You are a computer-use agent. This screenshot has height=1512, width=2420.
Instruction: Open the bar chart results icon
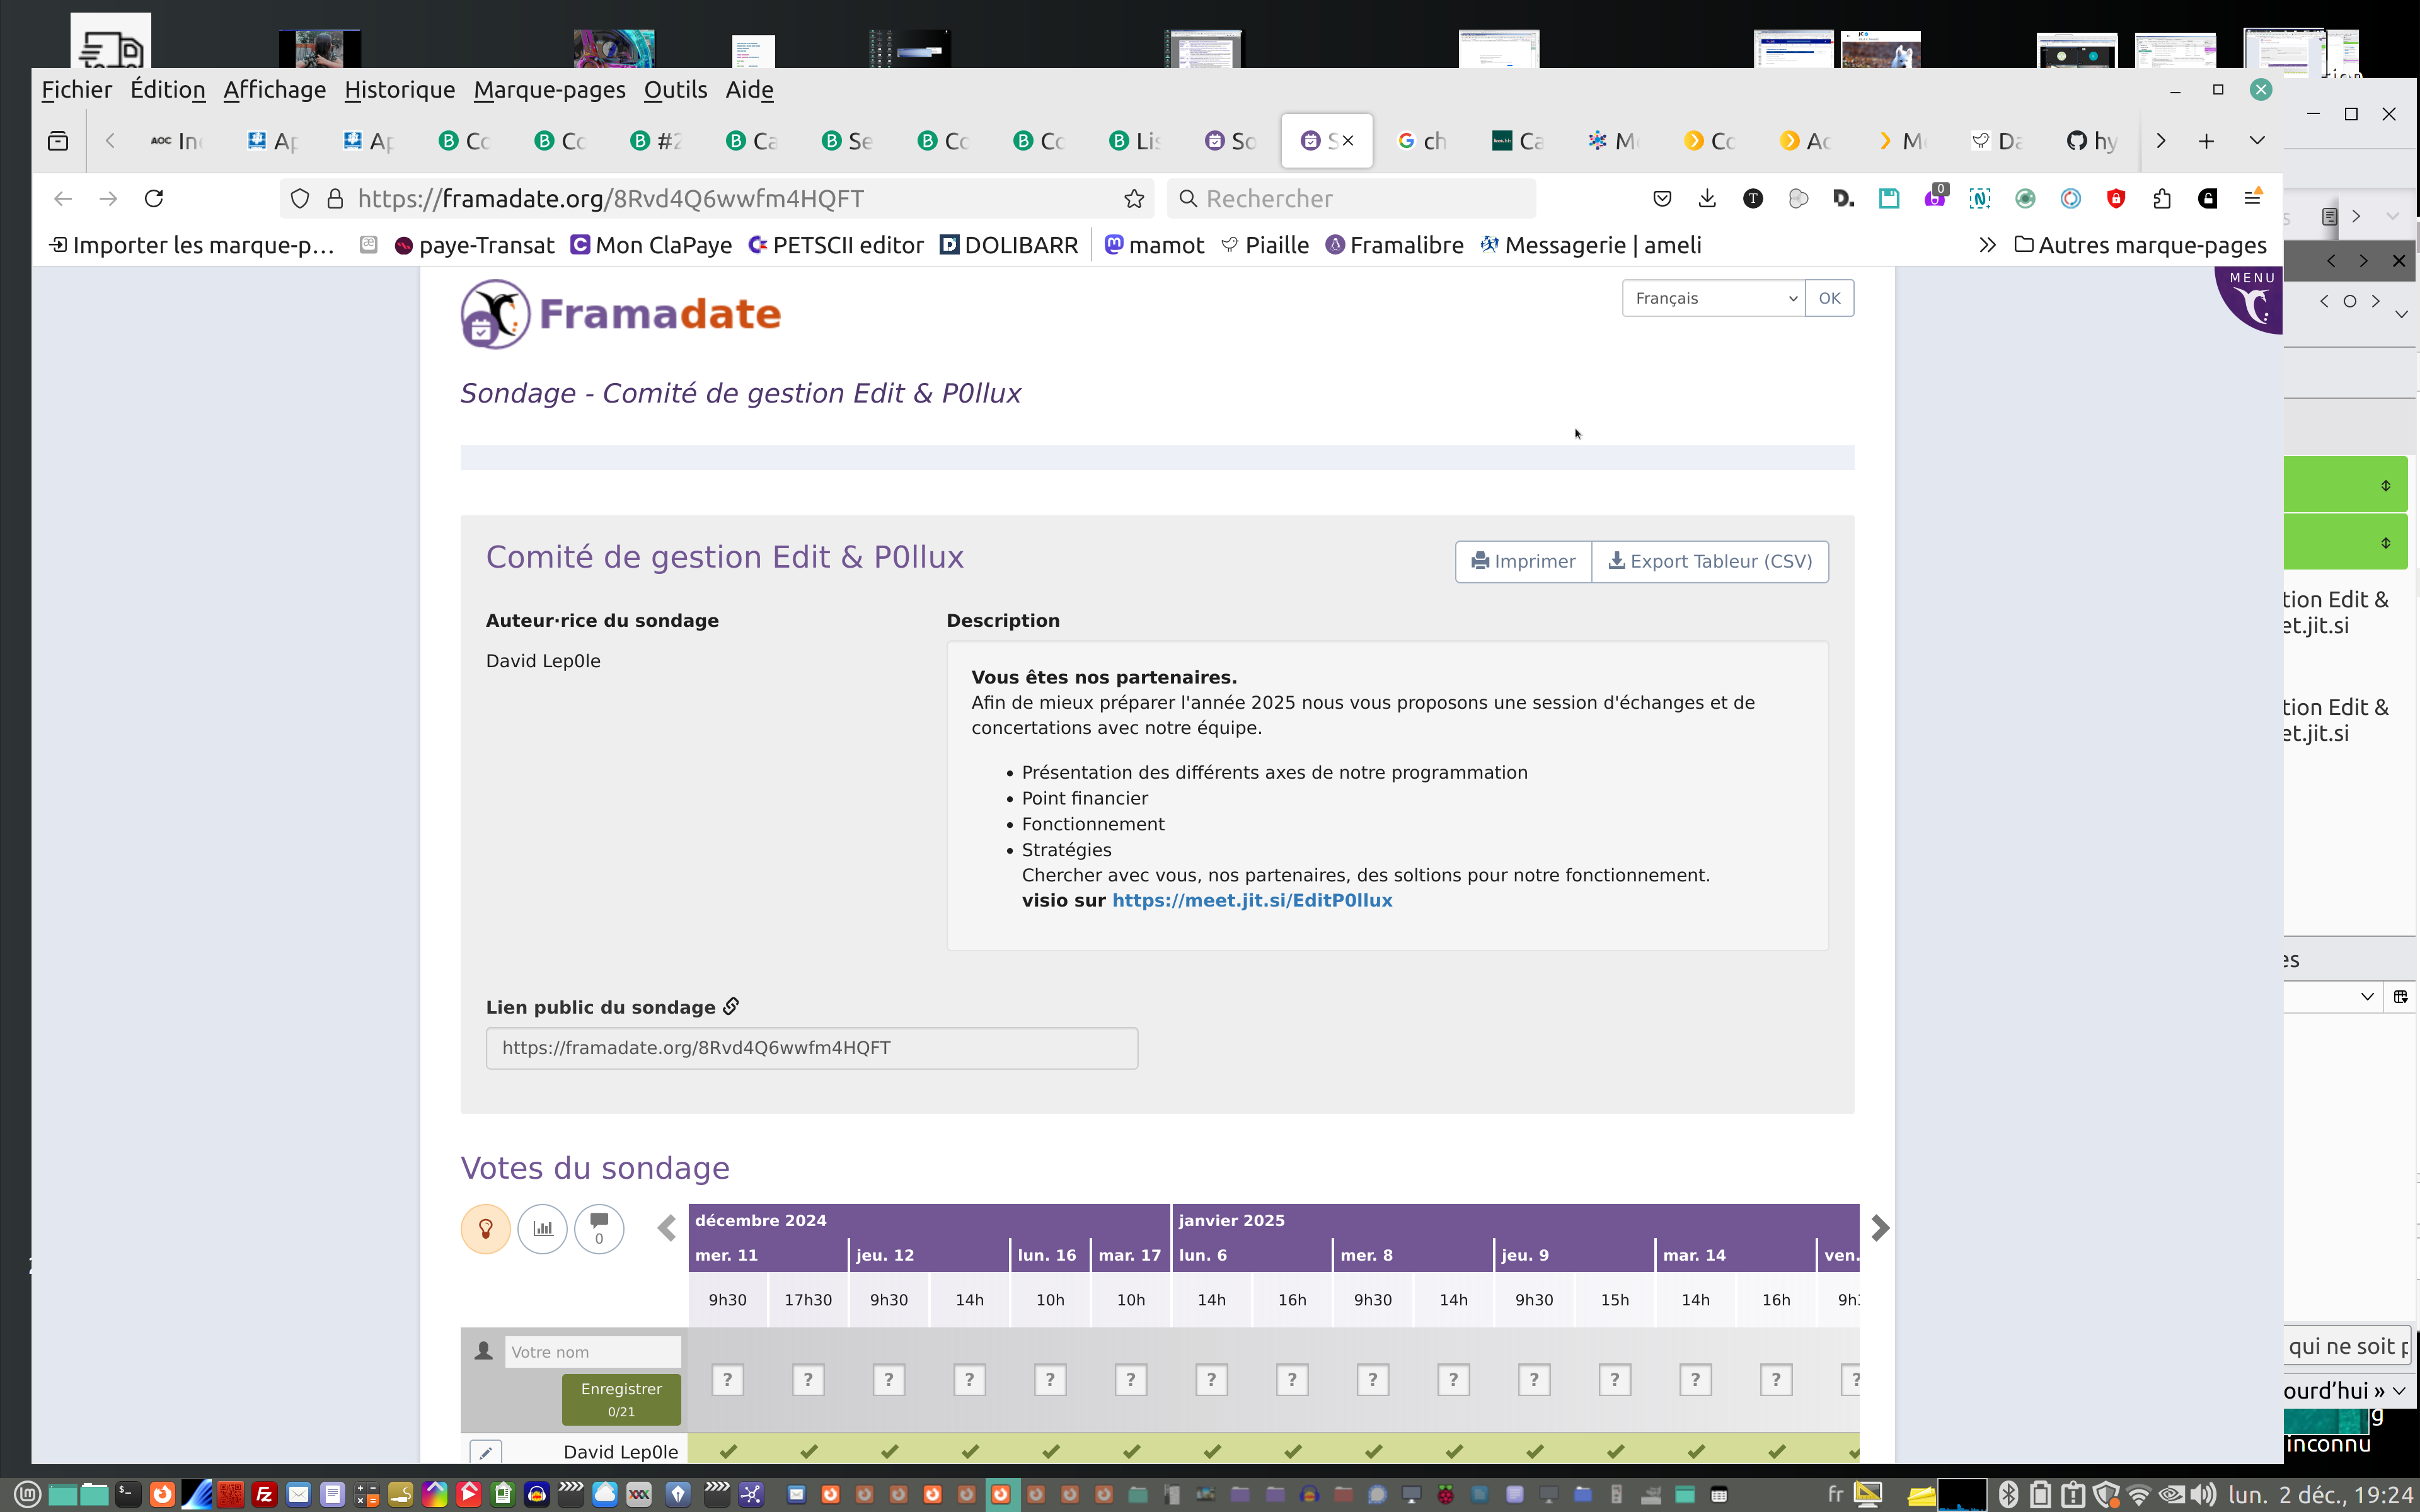(x=542, y=1228)
